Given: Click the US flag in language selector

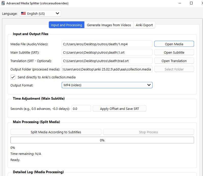Looking at the screenshot, I should 23,14.
